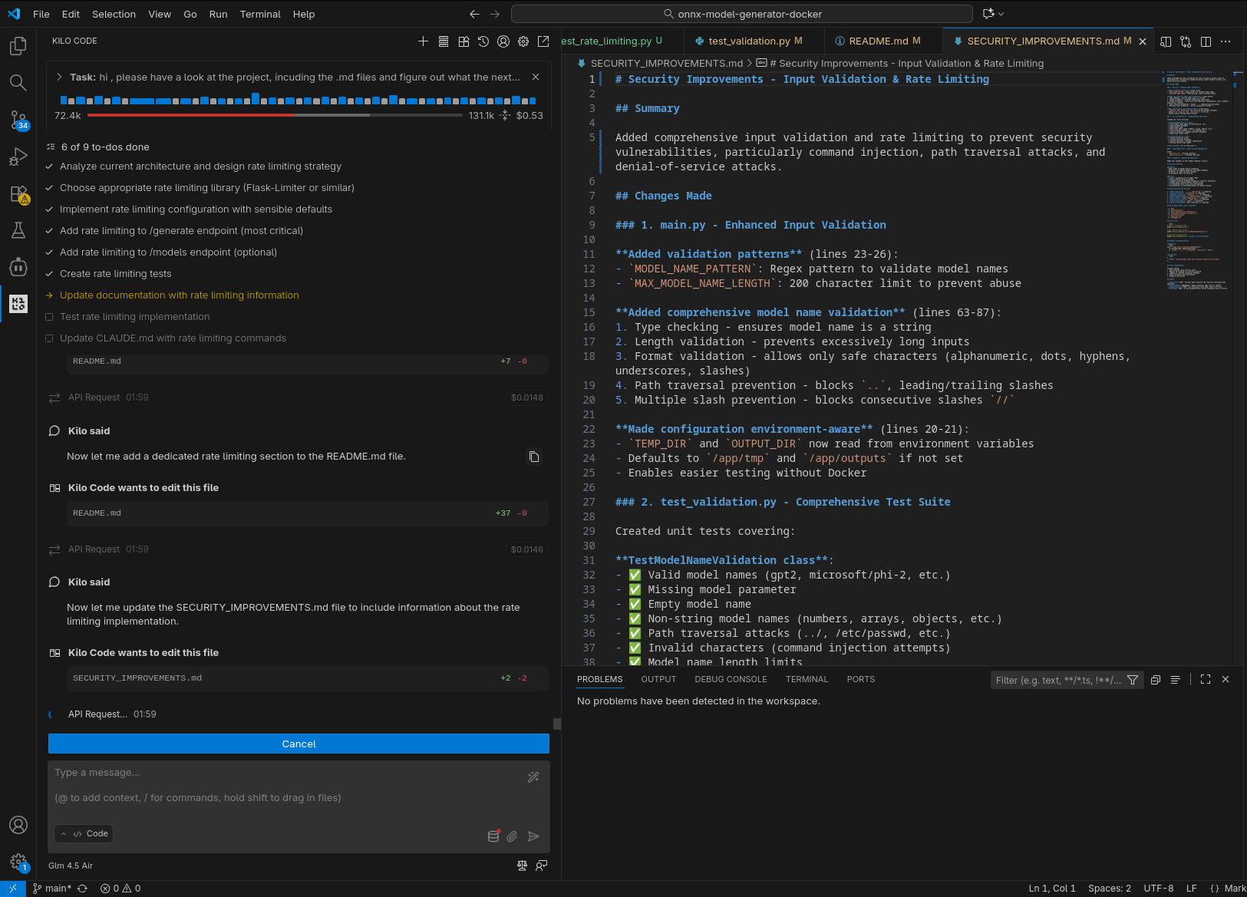Open Kilo Code settings gear
Viewport: 1247px width, 897px height.
(x=523, y=41)
